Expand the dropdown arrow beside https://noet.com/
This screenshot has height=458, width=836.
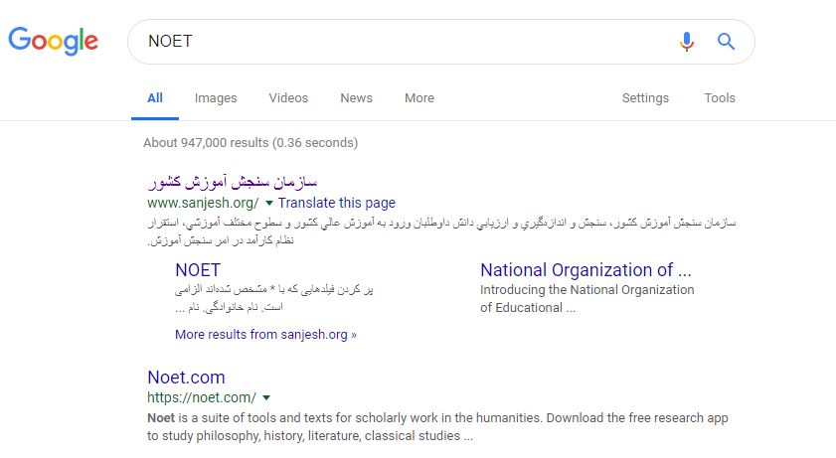coord(266,397)
